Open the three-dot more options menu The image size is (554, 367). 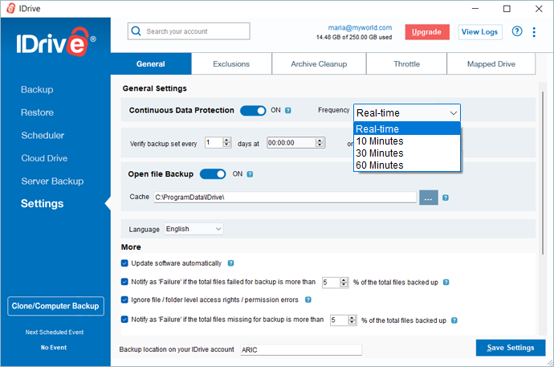[534, 32]
